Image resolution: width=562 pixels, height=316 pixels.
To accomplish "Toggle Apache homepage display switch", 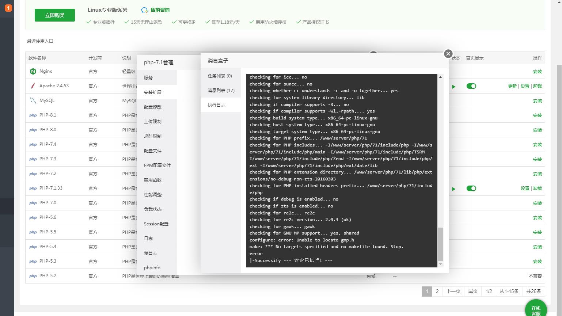I will click(x=471, y=86).
